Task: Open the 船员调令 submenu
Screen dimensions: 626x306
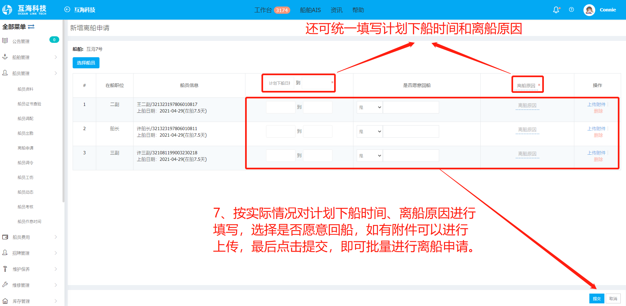Action: tap(26, 162)
